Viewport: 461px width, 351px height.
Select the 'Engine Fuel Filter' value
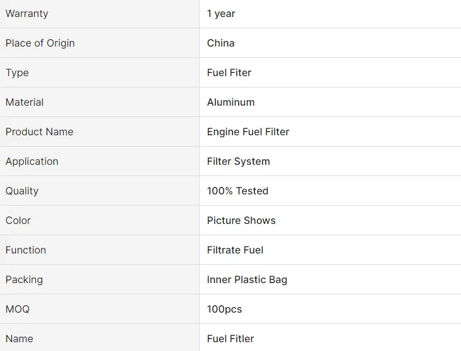248,131
